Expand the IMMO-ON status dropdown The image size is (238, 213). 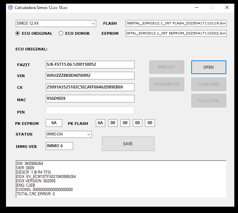[69, 134]
